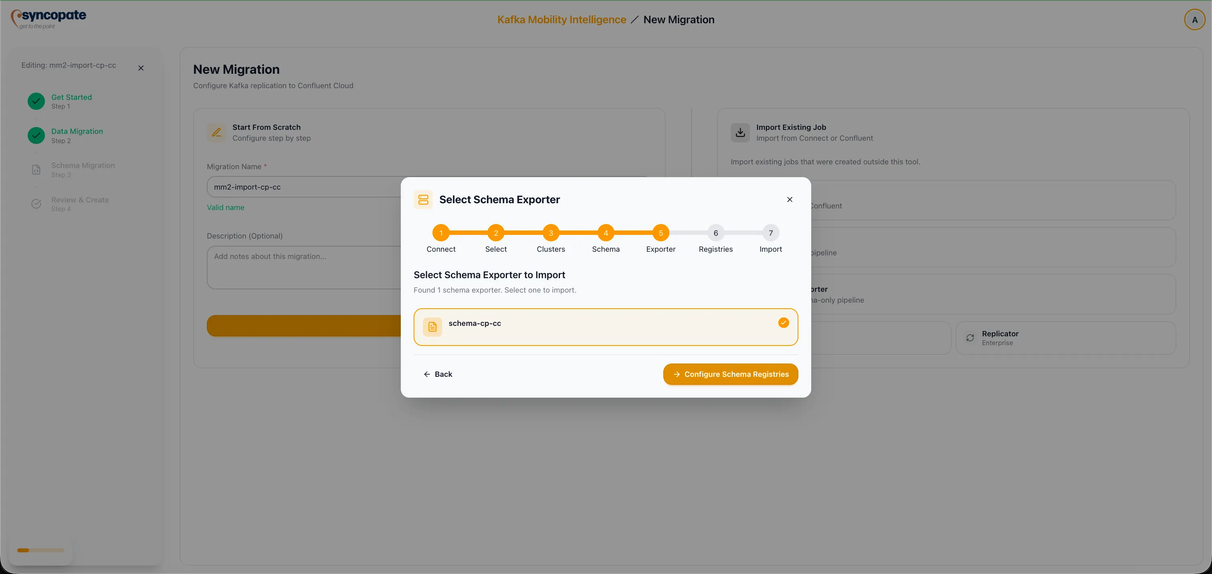Select the schema-cp-cc exporter card
The height and width of the screenshot is (574, 1212).
click(x=605, y=327)
